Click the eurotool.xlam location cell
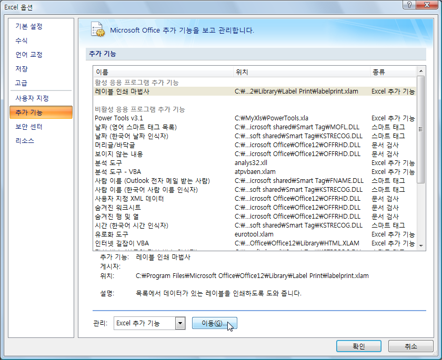This screenshot has width=442, height=360. (254, 234)
